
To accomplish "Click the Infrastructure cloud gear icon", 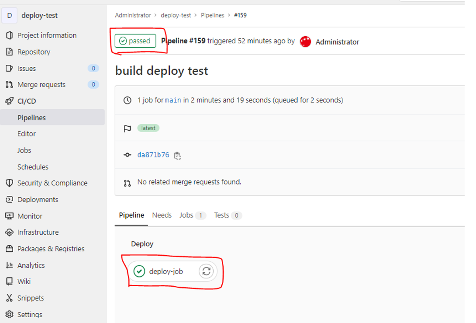I will (x=10, y=232).
